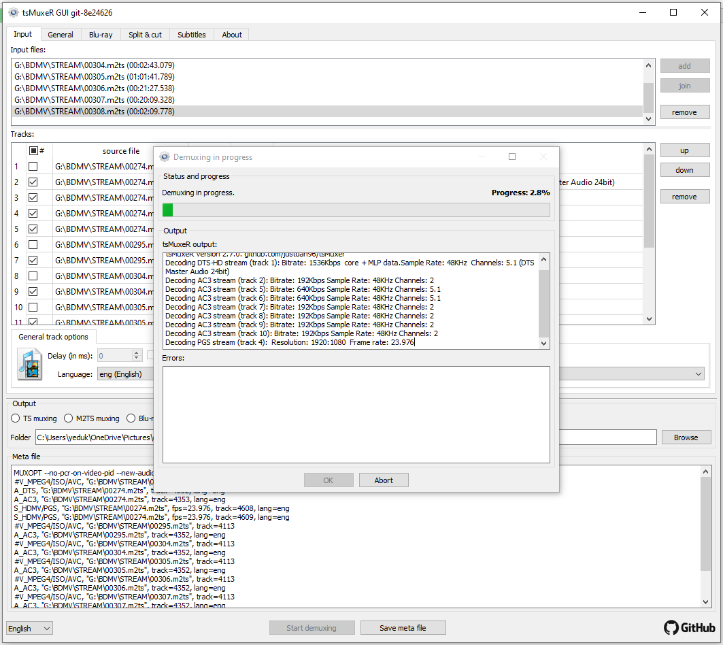Click the Meta file vertical scrollbar thumb
This screenshot has height=645, width=723.
pos(705,524)
